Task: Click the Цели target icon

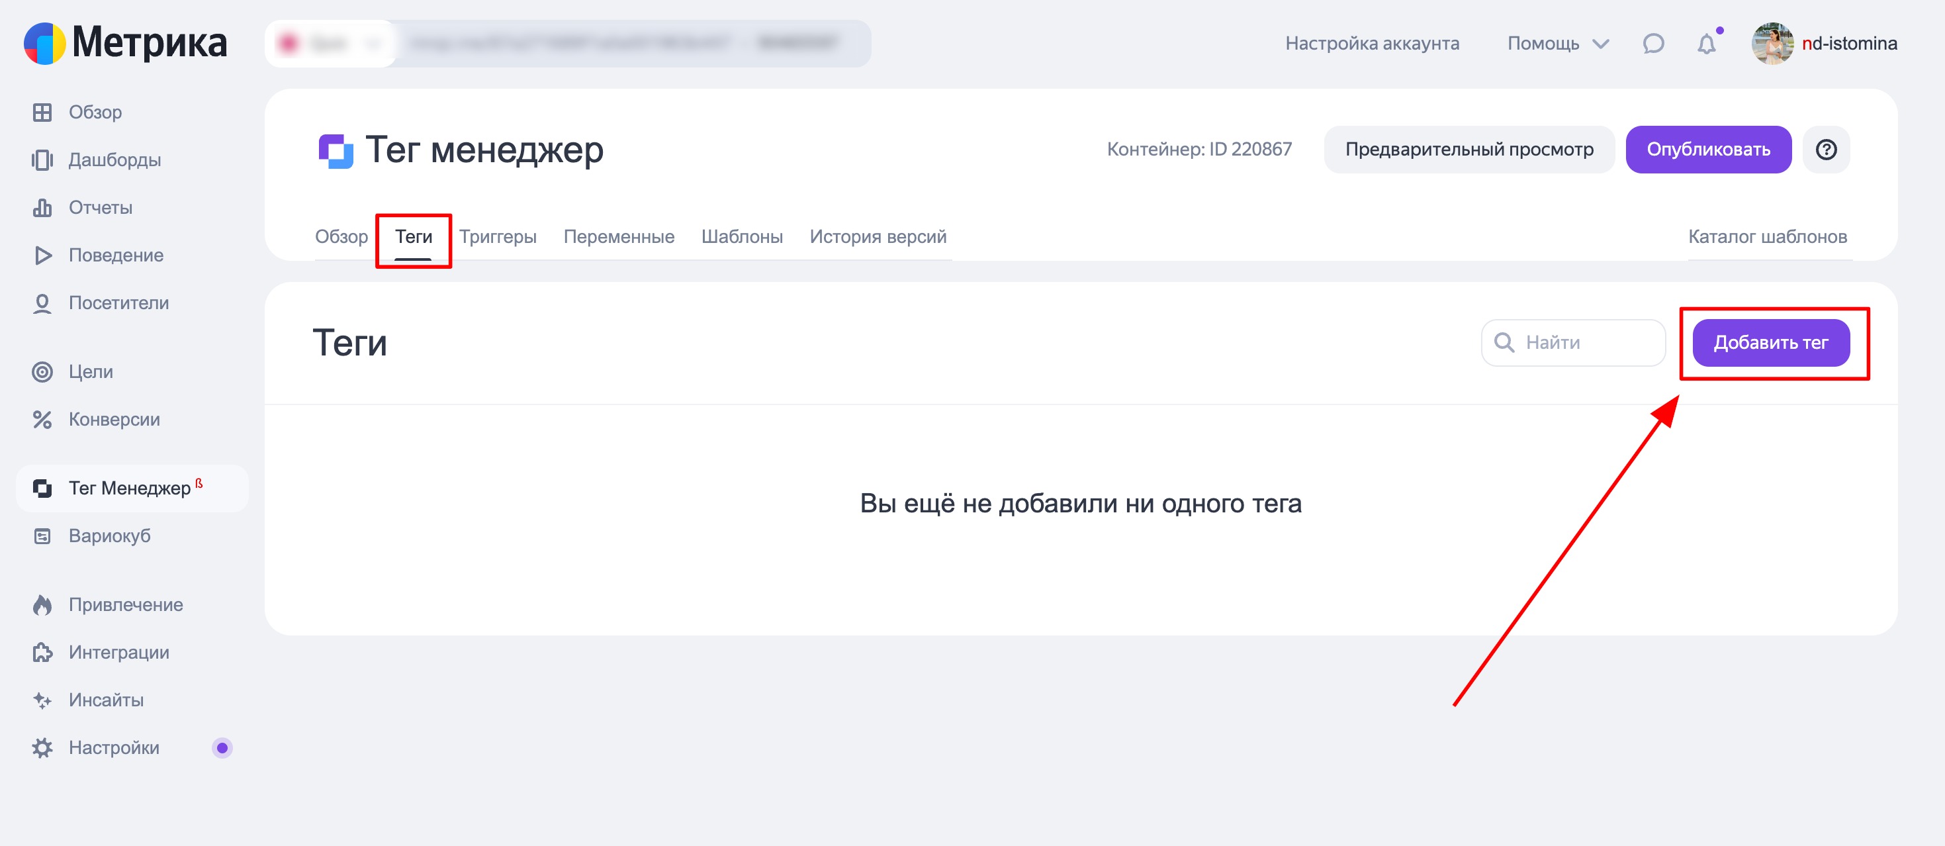Action: (42, 371)
